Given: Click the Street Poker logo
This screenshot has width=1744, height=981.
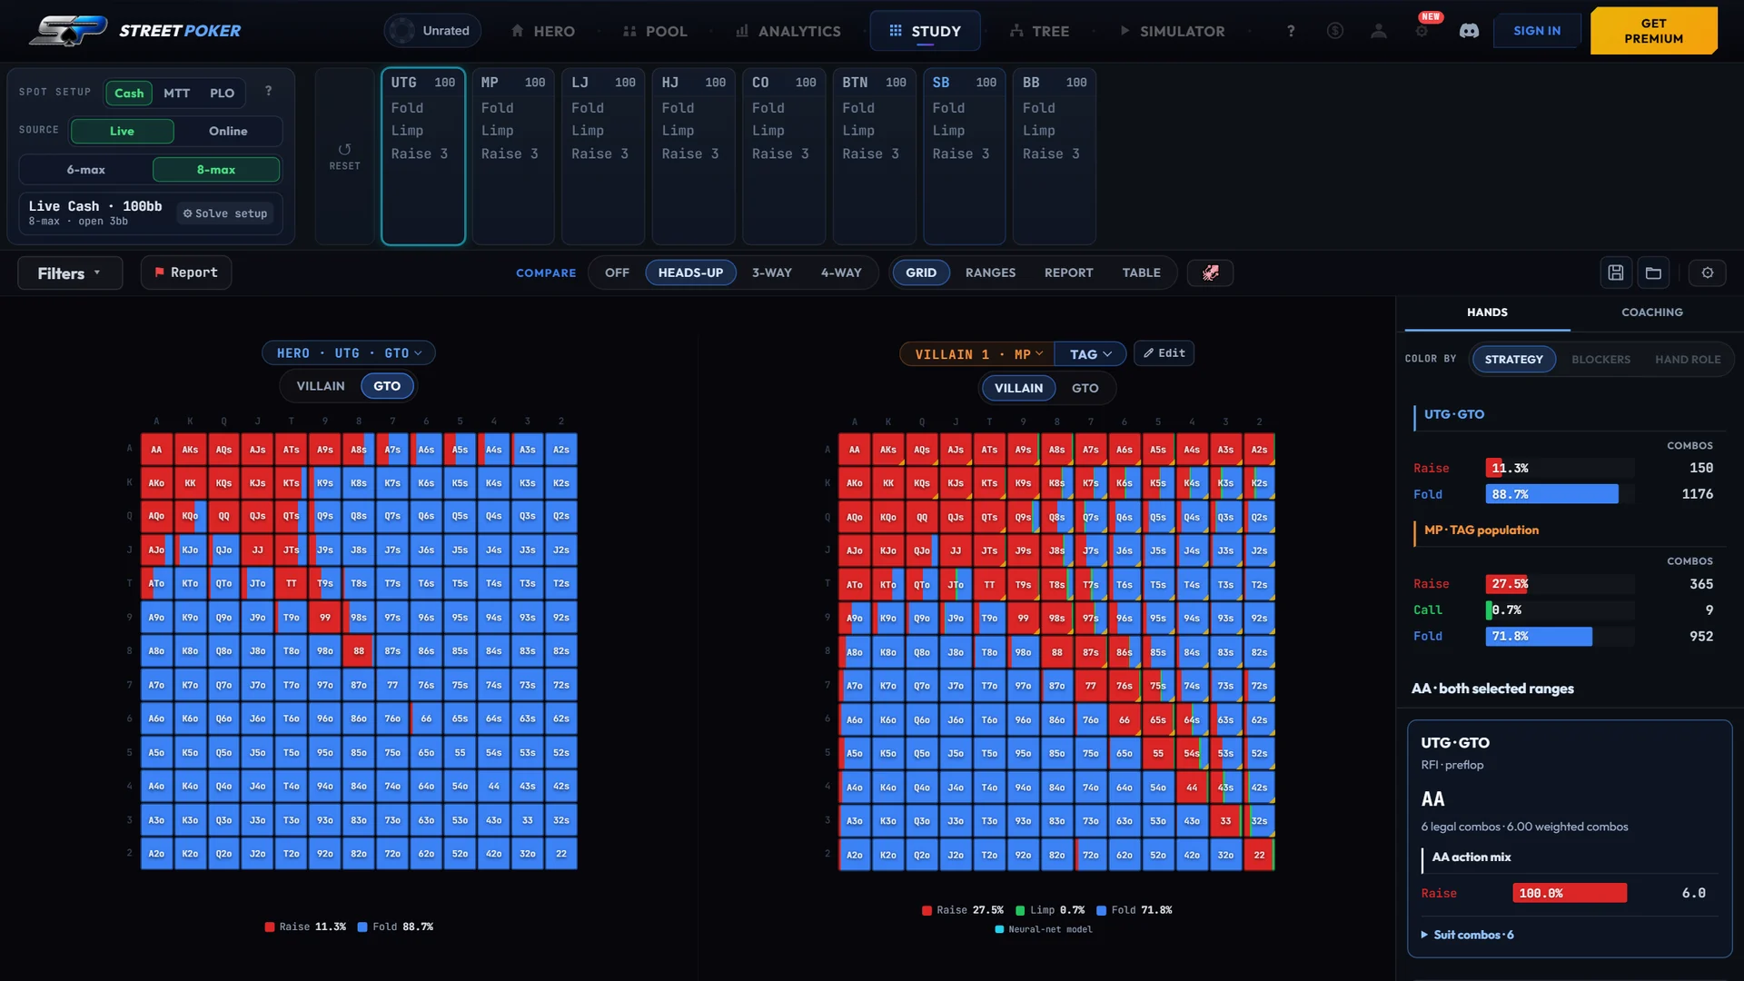Looking at the screenshot, I should (134, 30).
